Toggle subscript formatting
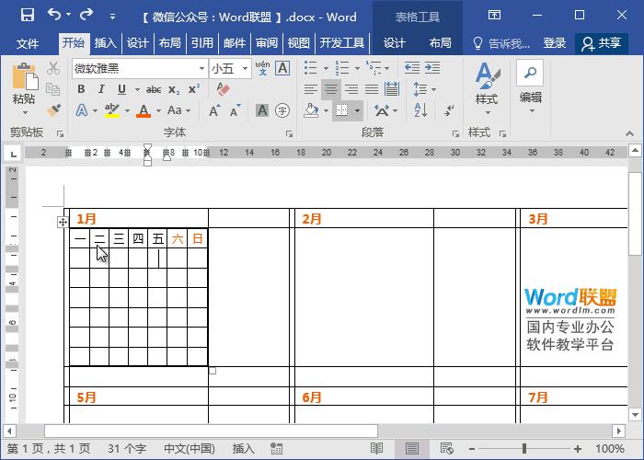 click(x=174, y=89)
